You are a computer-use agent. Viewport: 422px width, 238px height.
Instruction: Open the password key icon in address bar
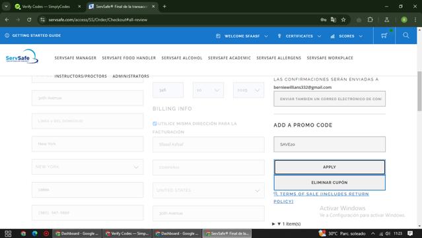[323, 20]
